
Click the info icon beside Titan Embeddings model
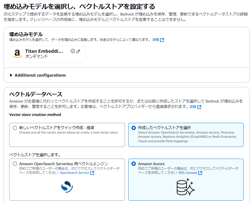(x=73, y=51)
